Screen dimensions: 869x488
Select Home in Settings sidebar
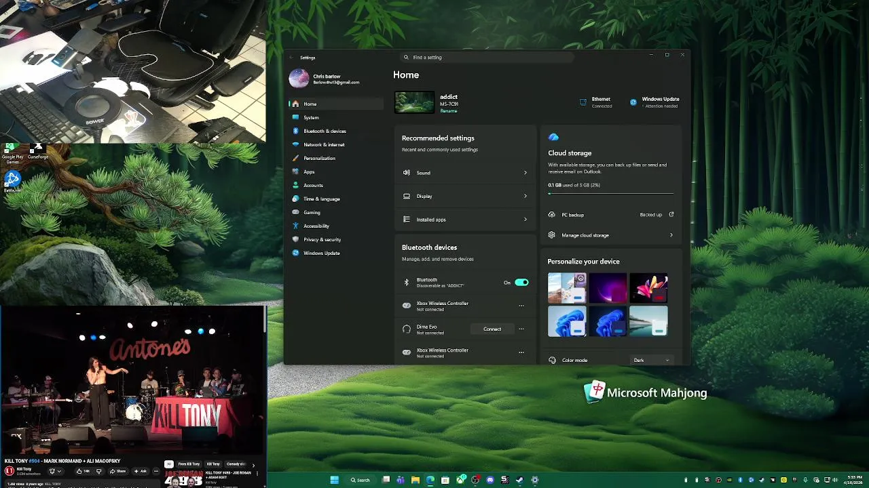335,104
